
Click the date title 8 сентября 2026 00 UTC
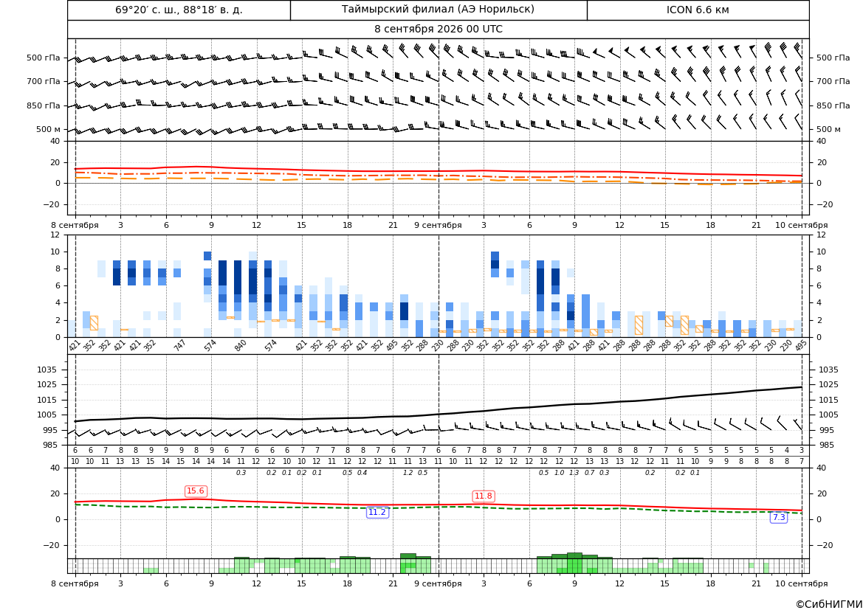(x=438, y=30)
